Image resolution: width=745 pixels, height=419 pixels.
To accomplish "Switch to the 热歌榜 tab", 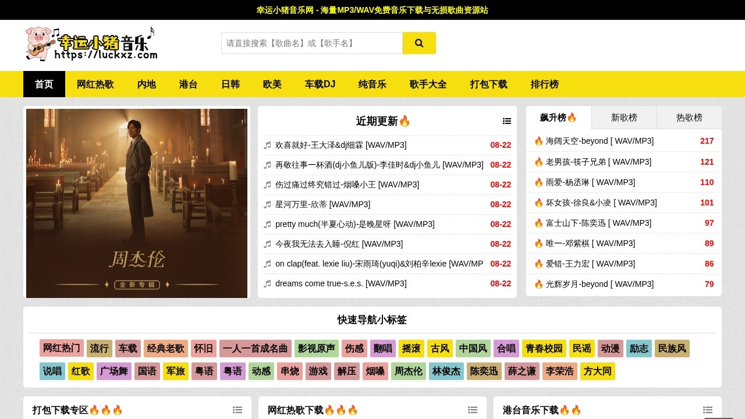I will coord(689,118).
